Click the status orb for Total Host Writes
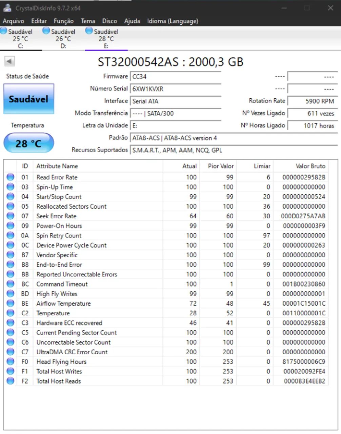Screen dimensions: 341x434 11,372
